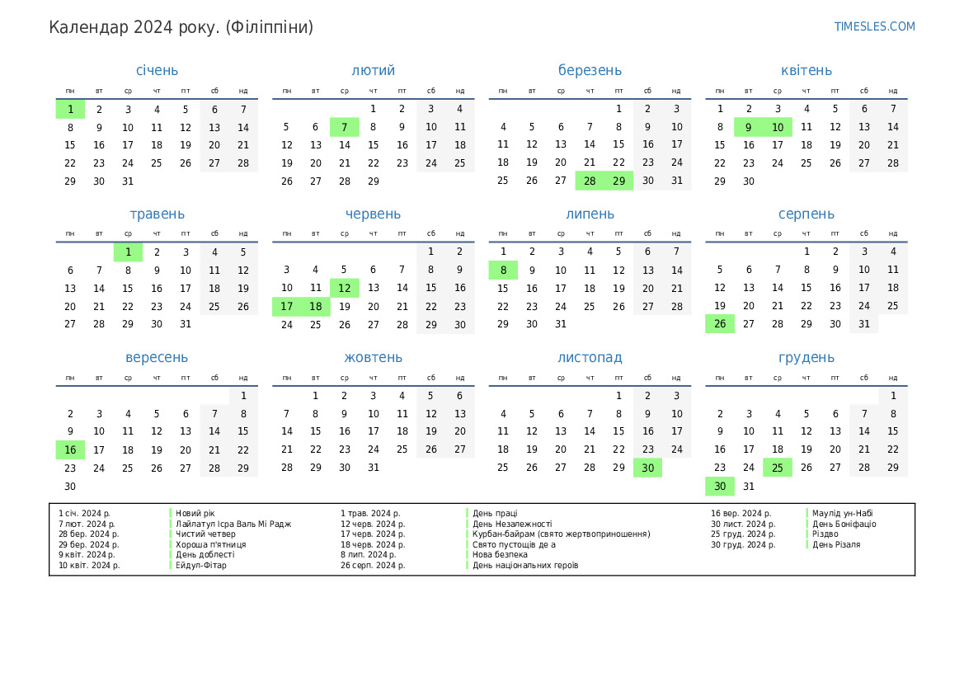964x682 pixels.
Task: Open the TIMESLES.COM link
Action: coord(874,26)
